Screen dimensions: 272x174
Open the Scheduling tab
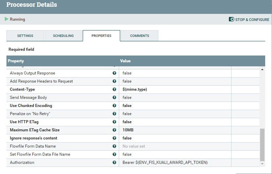pos(63,36)
